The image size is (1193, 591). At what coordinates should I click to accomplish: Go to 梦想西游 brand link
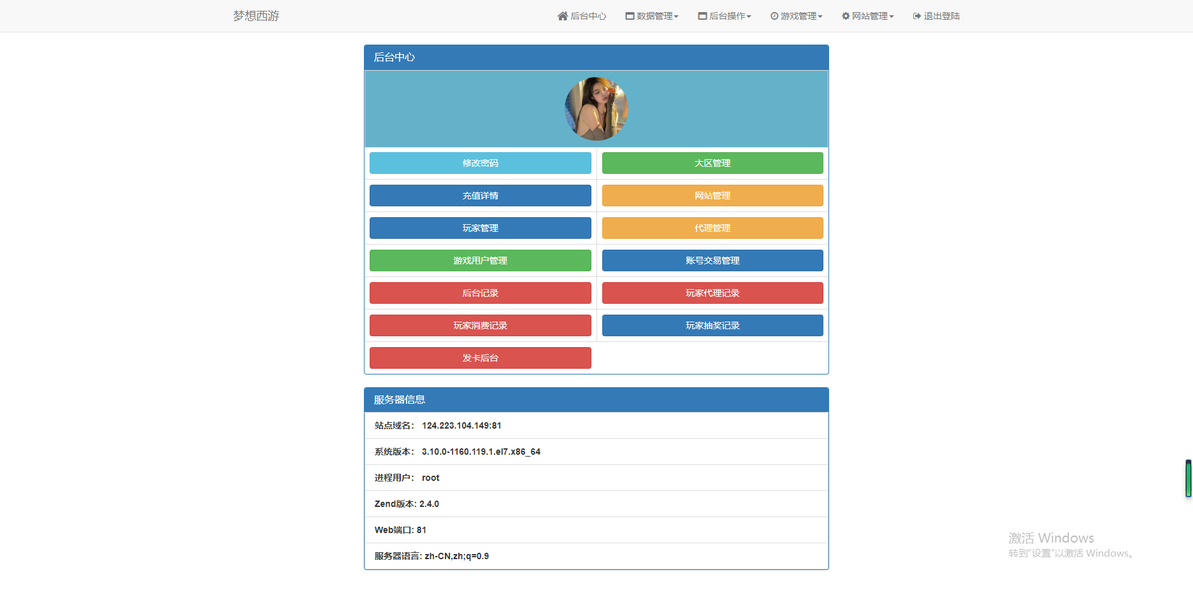point(256,16)
